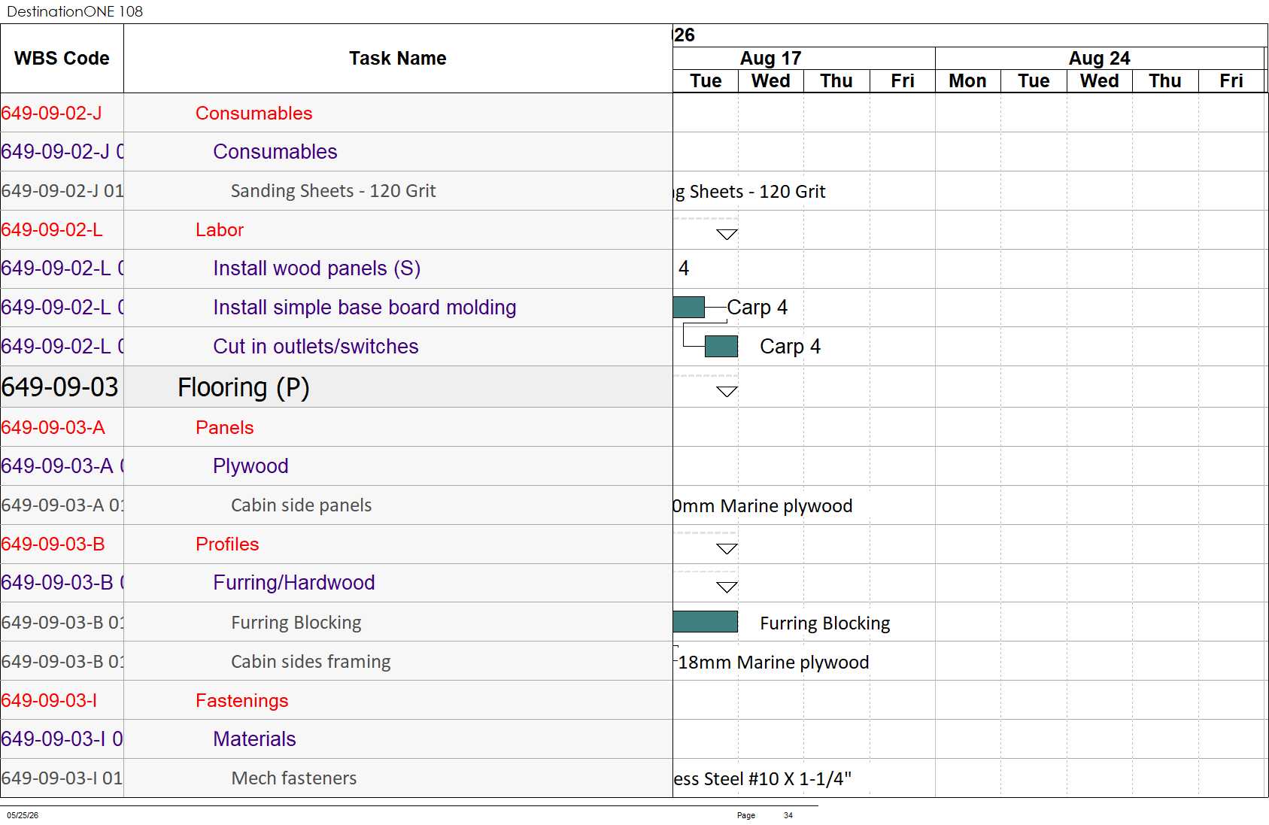Select Install wood panels (S) task
This screenshot has height=825, width=1269.
[317, 268]
